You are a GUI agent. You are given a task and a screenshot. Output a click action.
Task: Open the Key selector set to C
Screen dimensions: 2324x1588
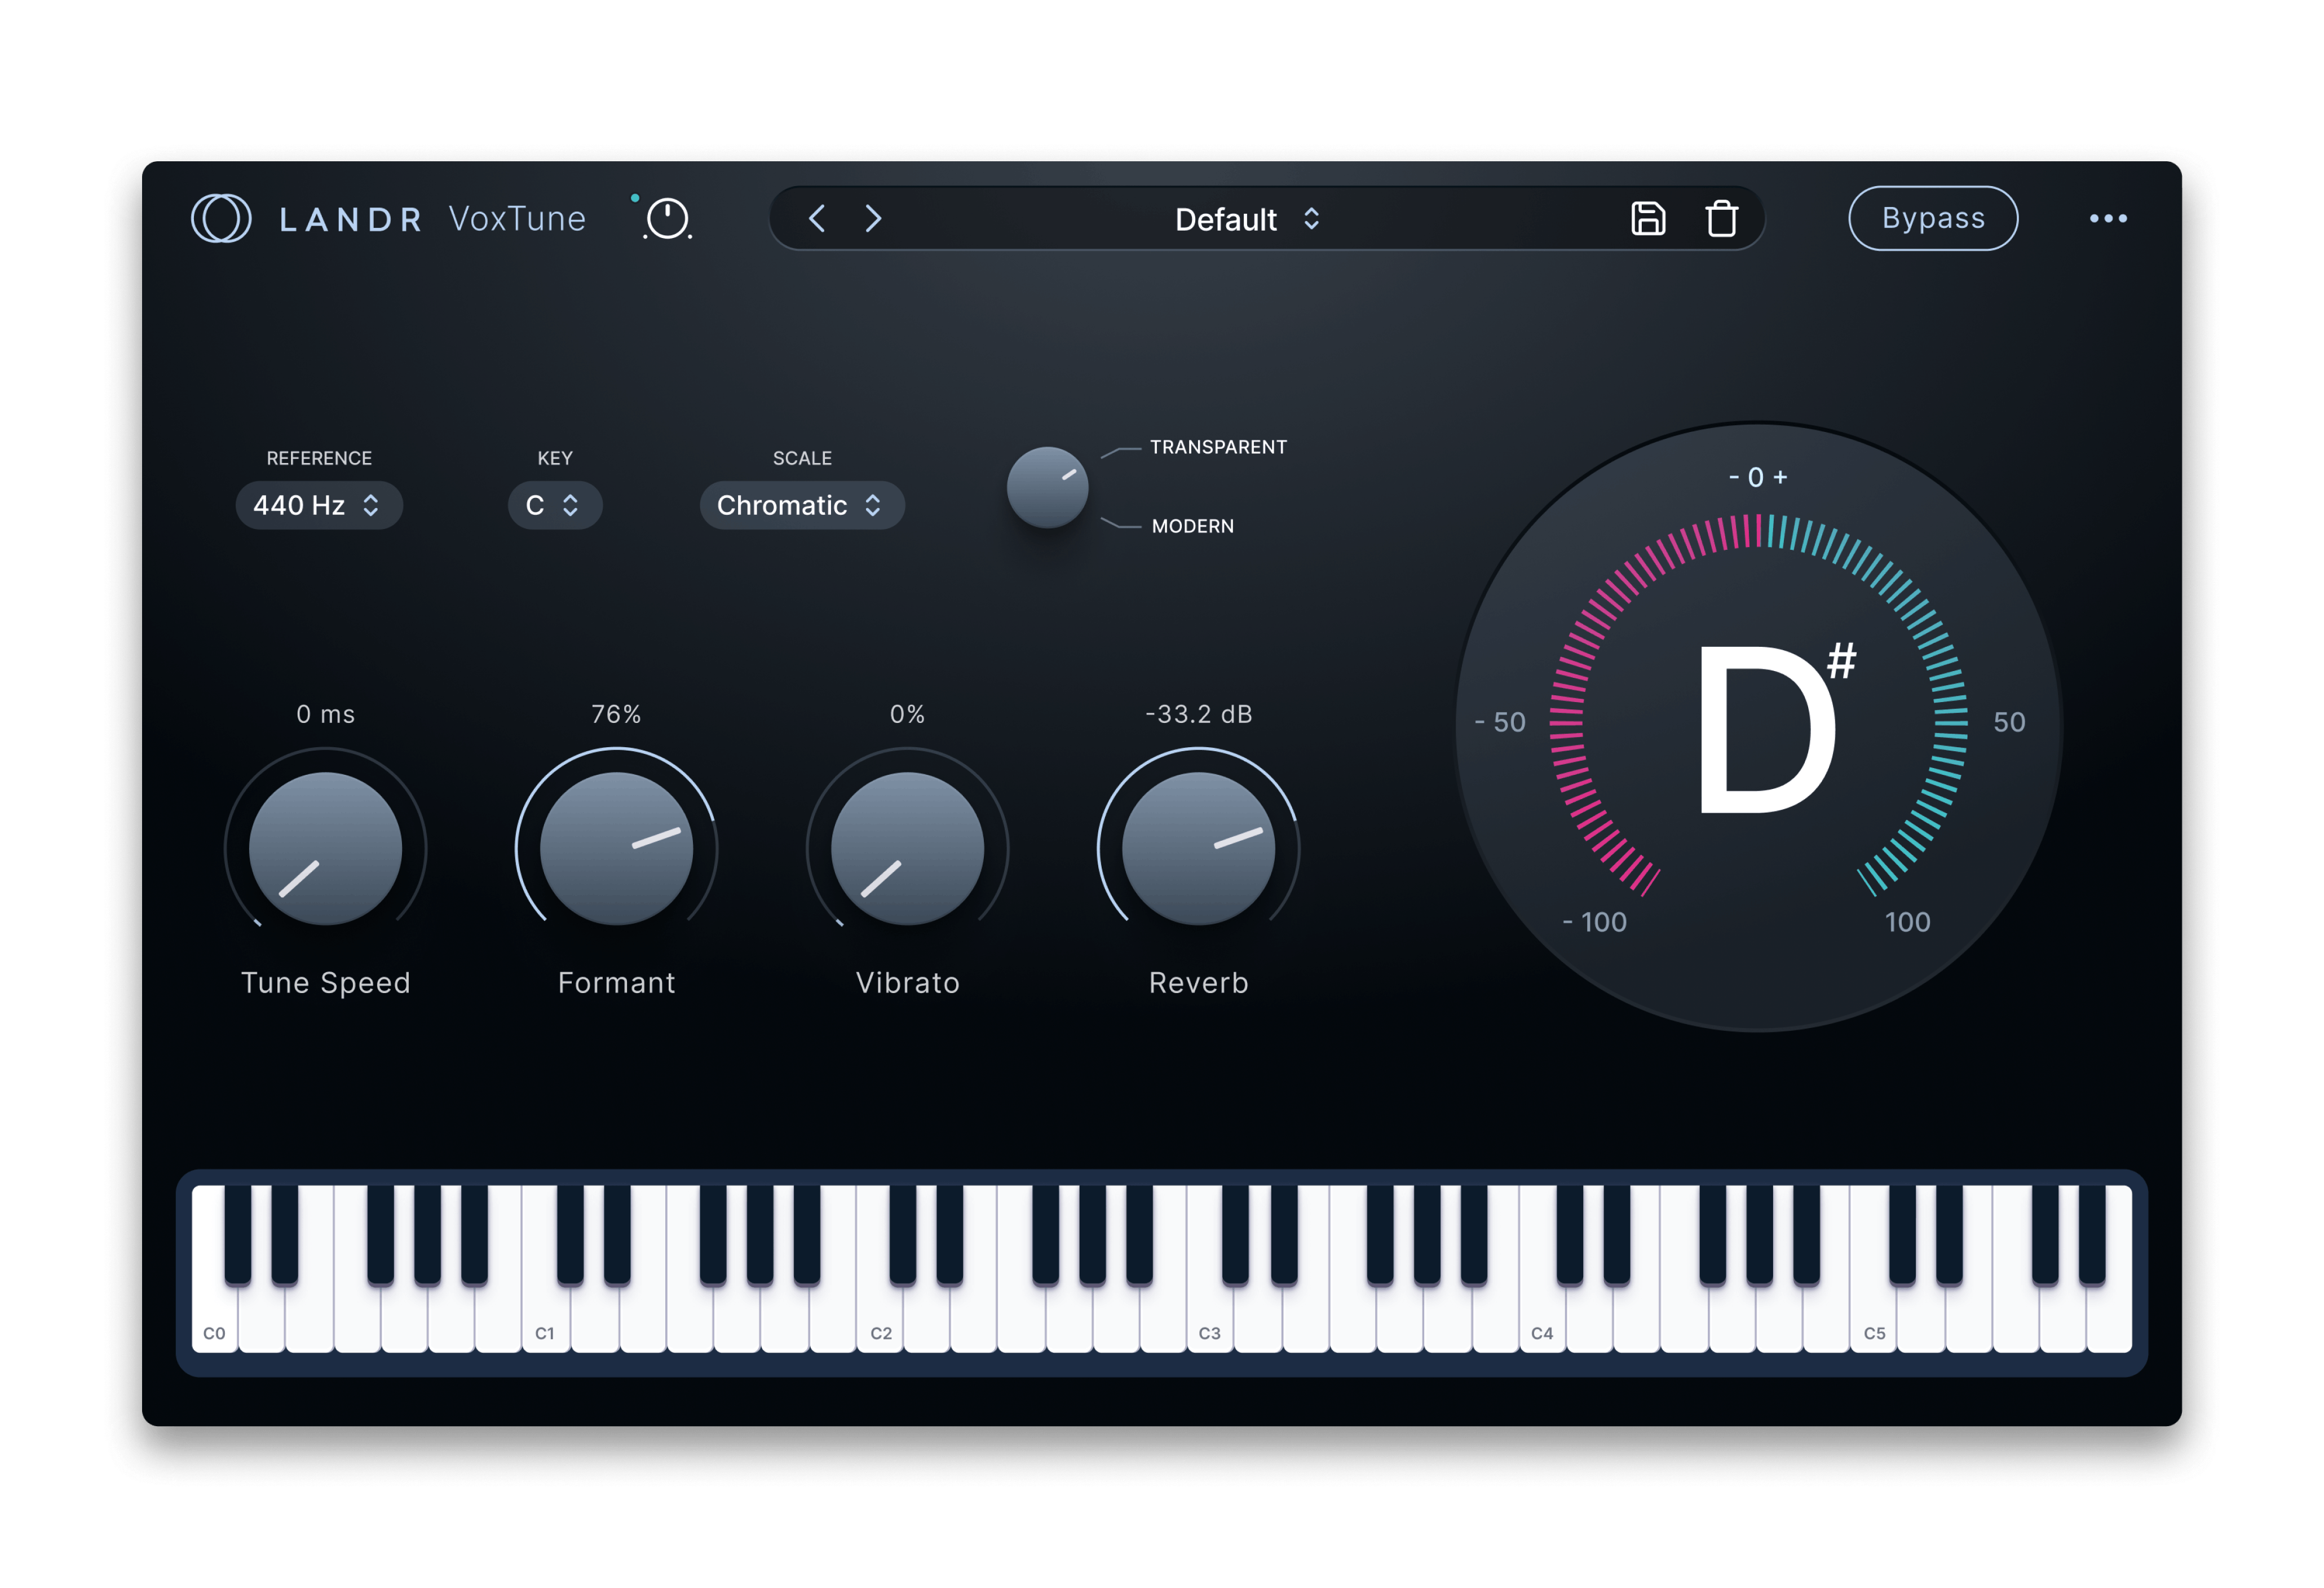pyautogui.click(x=554, y=505)
